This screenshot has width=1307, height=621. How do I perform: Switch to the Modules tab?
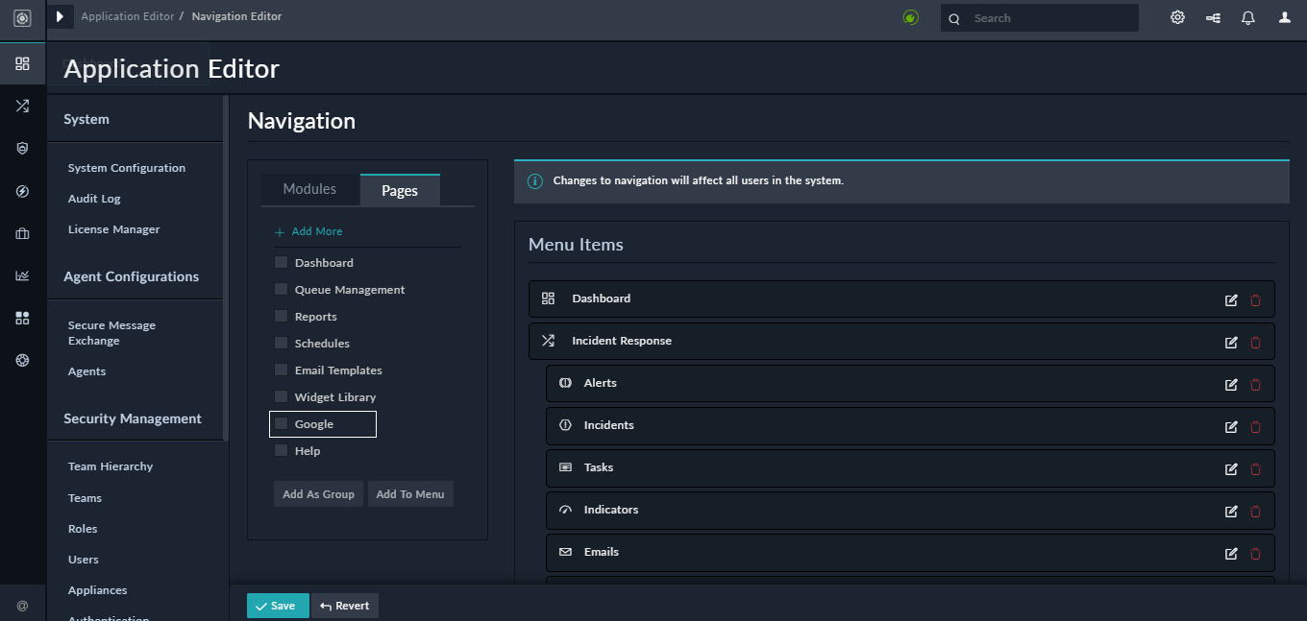point(310,189)
